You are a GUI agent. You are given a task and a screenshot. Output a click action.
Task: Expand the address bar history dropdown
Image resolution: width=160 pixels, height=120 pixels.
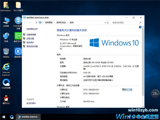105,23
